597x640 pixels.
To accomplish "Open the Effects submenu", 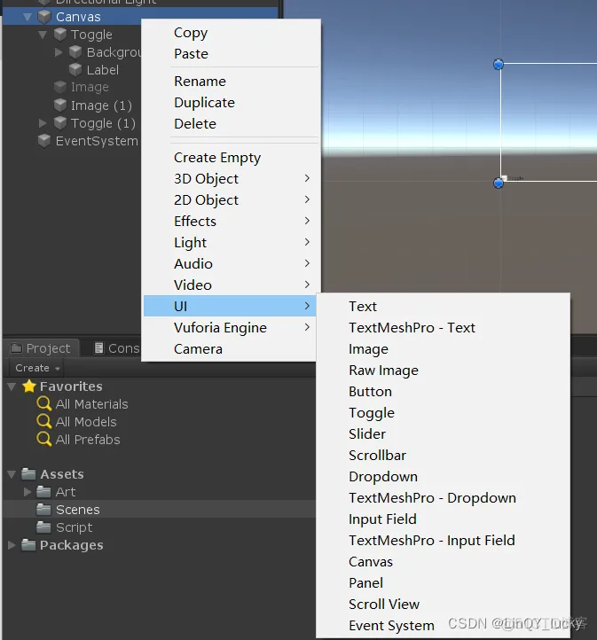I will tap(231, 222).
